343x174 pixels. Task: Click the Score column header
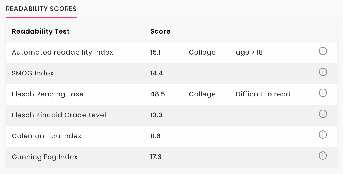[x=160, y=31]
